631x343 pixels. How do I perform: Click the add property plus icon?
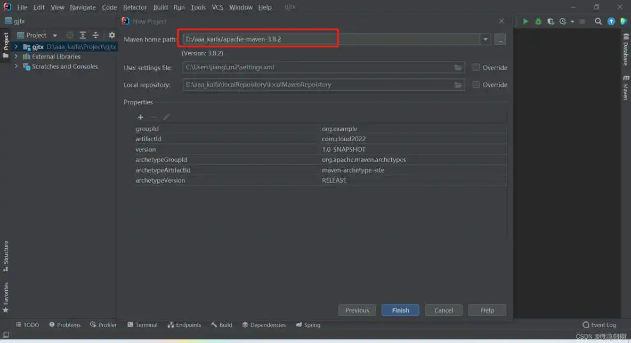(x=141, y=117)
